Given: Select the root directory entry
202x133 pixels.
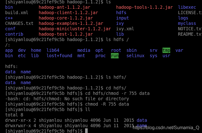Looking at the screenshot, I should click(x=116, y=50).
